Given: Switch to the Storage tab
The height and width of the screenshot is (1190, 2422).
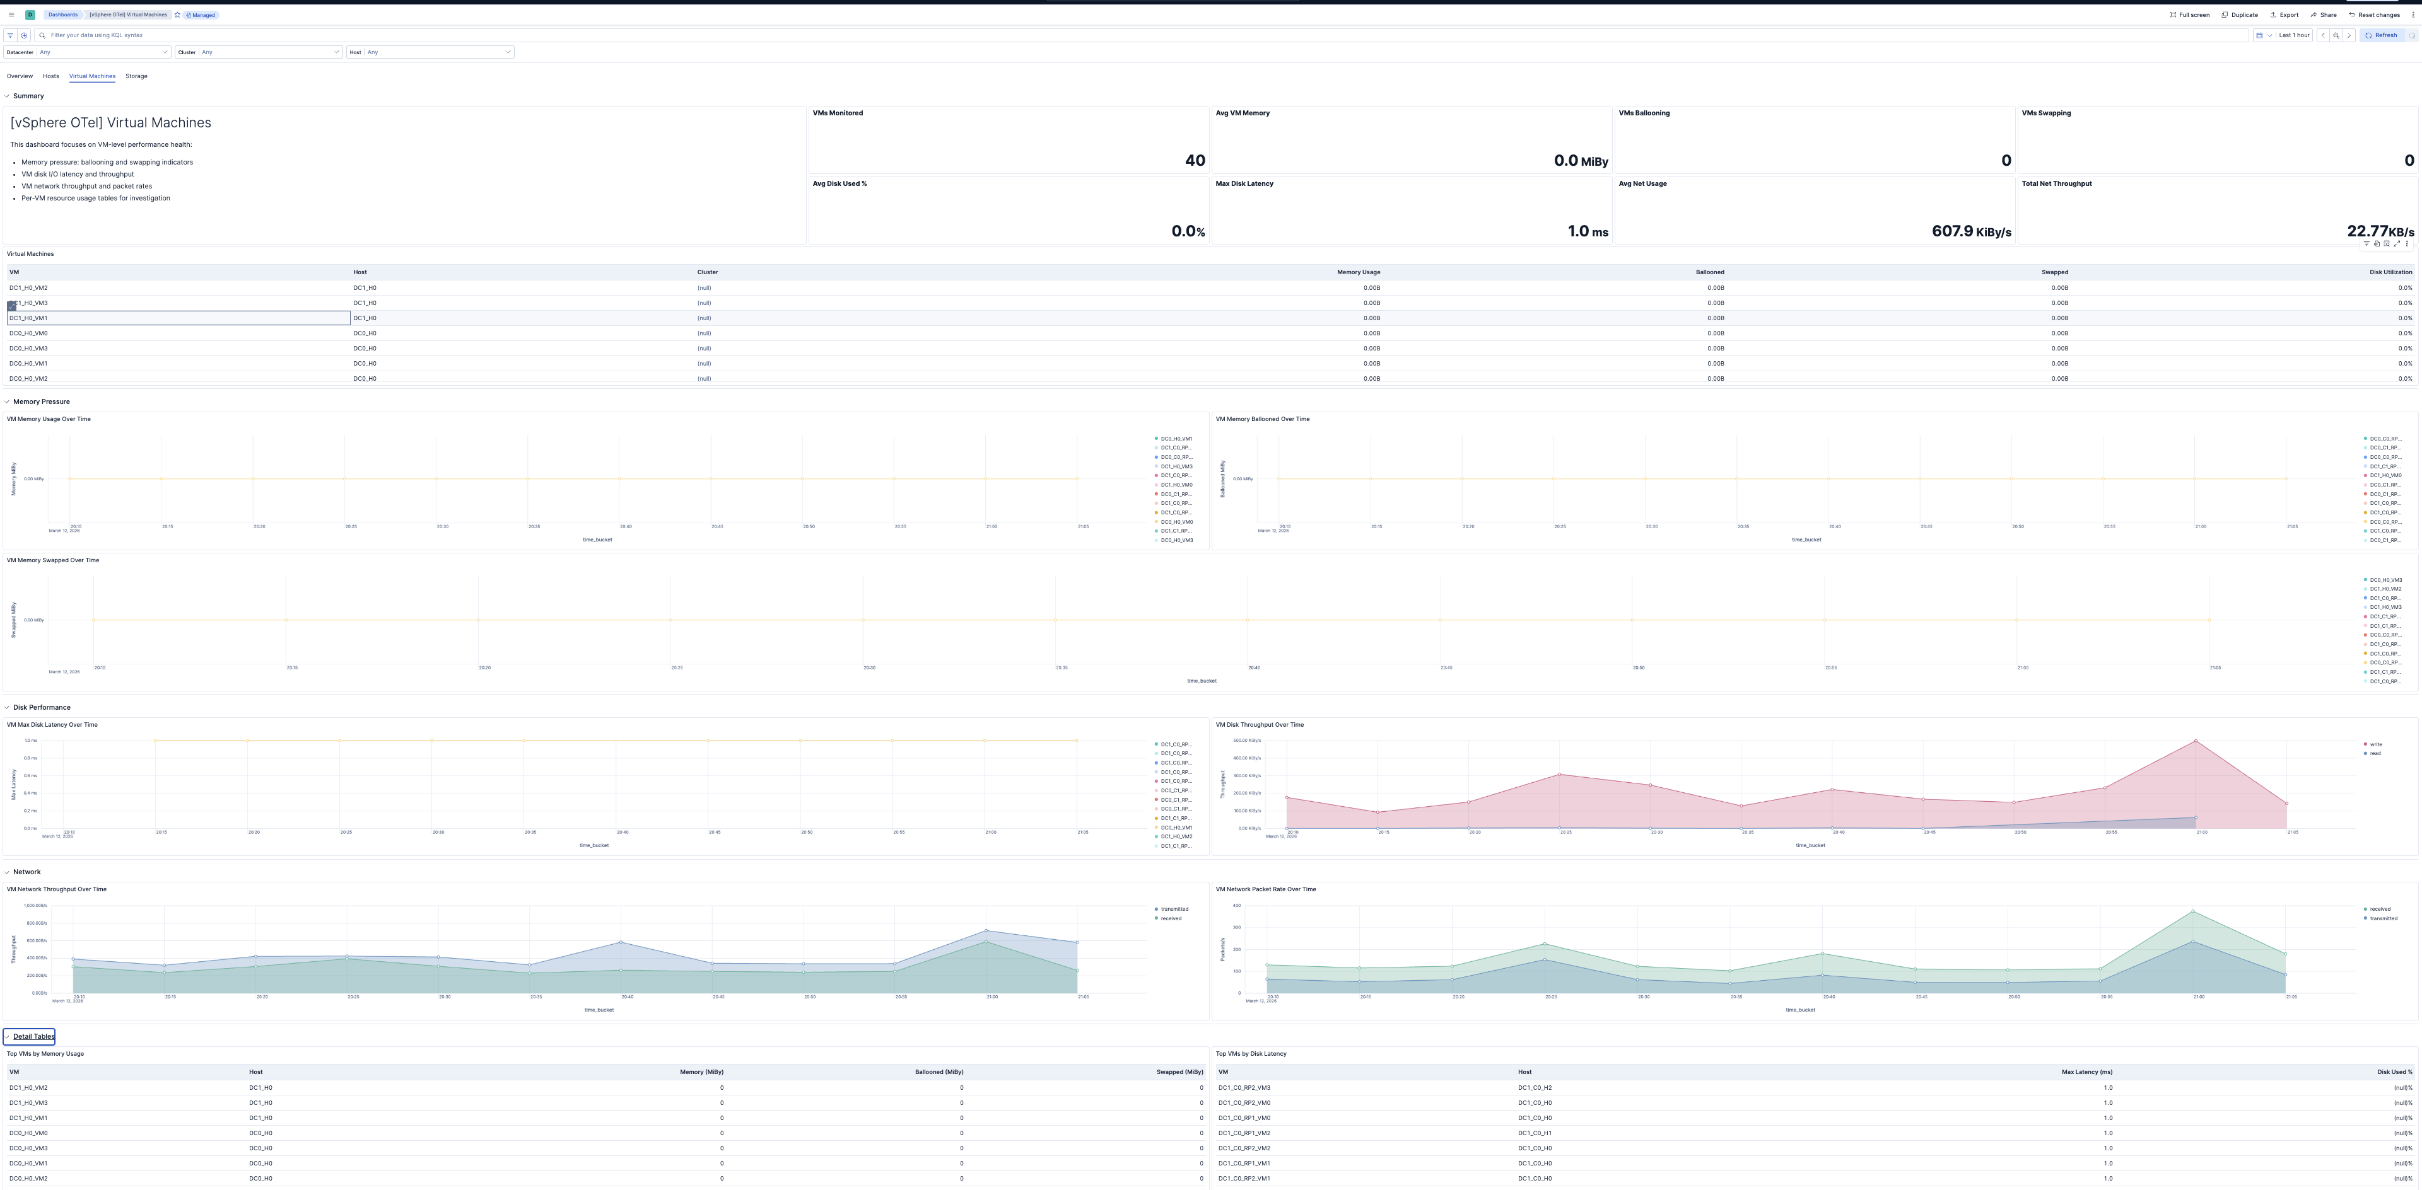Looking at the screenshot, I should [x=136, y=76].
